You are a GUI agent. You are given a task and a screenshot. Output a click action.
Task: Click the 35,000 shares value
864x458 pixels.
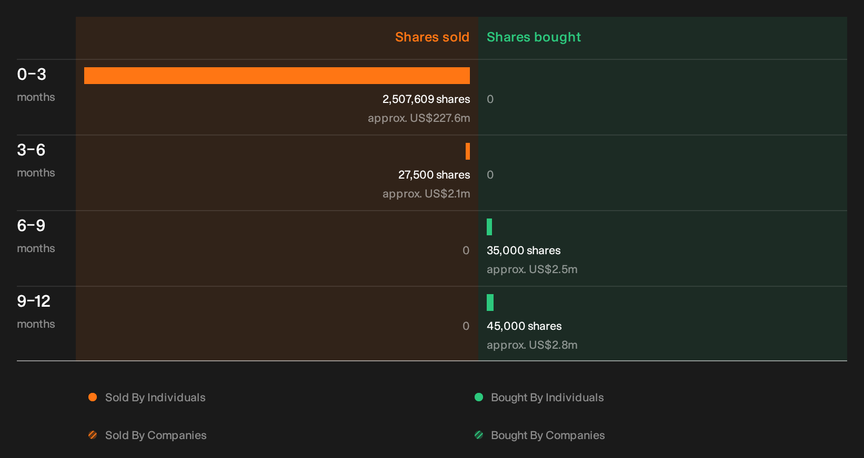524,251
